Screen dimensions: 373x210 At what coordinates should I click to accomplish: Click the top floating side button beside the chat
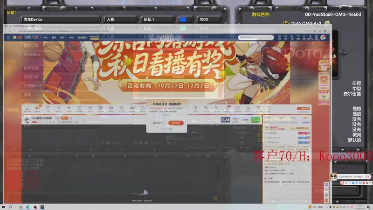[x=326, y=184]
